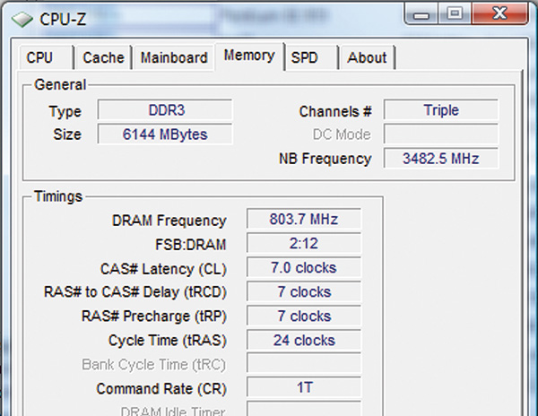Click the Triple channels value
The width and height of the screenshot is (538, 416).
coord(441,110)
